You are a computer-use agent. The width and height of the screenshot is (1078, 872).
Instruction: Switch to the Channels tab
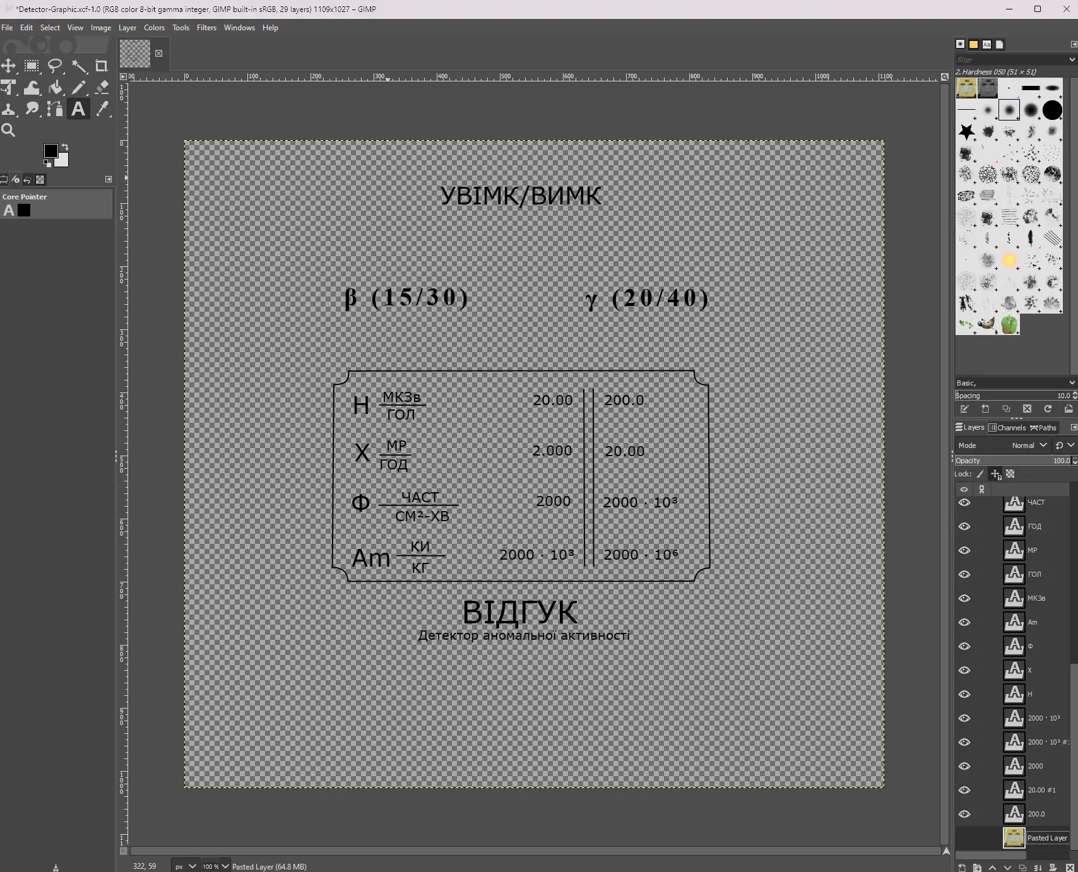(1007, 427)
